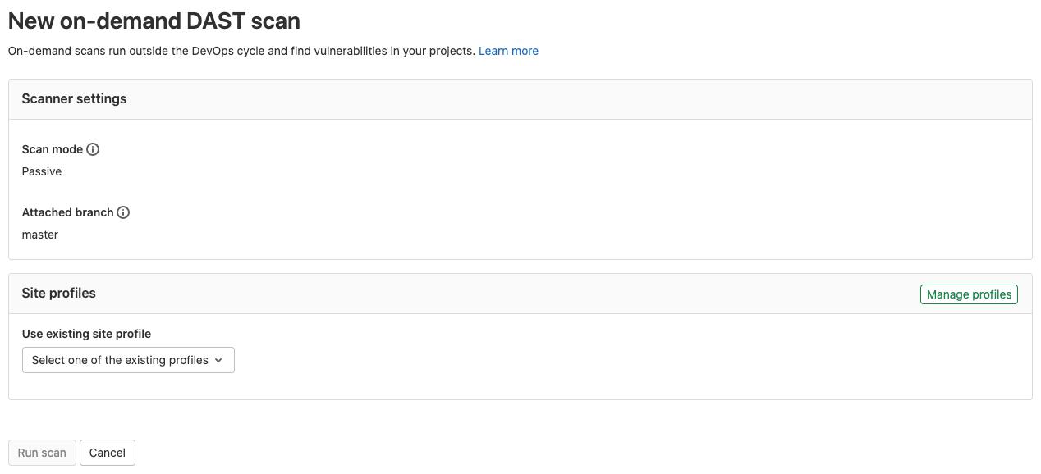Select the Scanner settings section header
Screen dimensions: 1041x474
click(x=74, y=98)
